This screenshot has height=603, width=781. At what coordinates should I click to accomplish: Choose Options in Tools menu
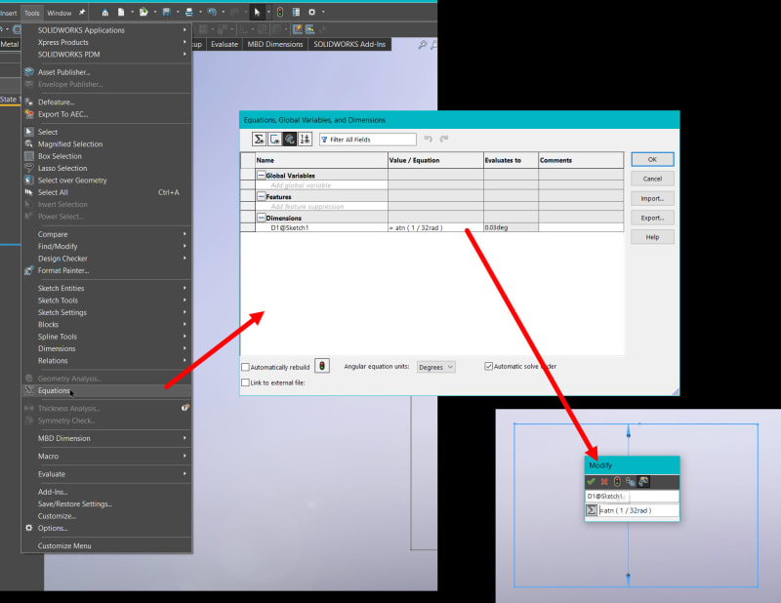click(x=106, y=528)
